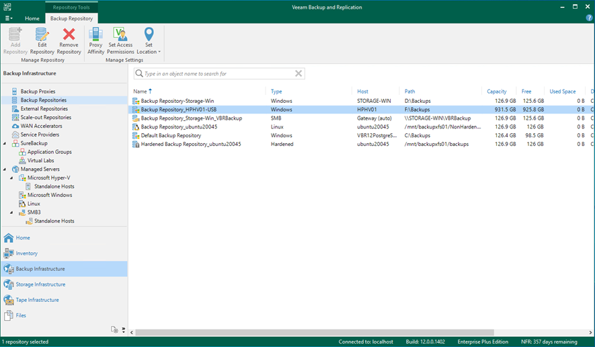Open the Backup Infrastructure view button

(64, 269)
